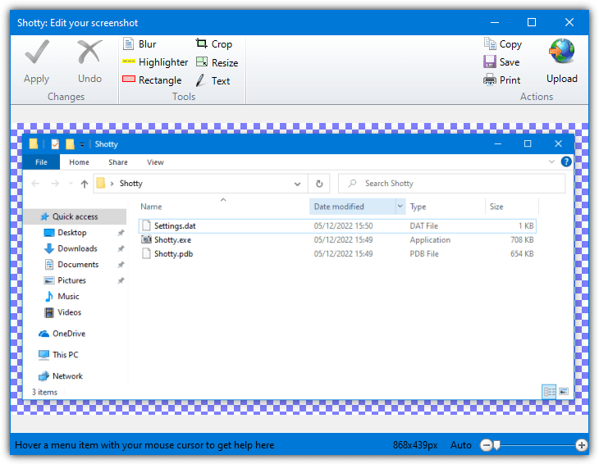The image size is (599, 464).
Task: Click the Undo X icon
Action: coord(89,52)
